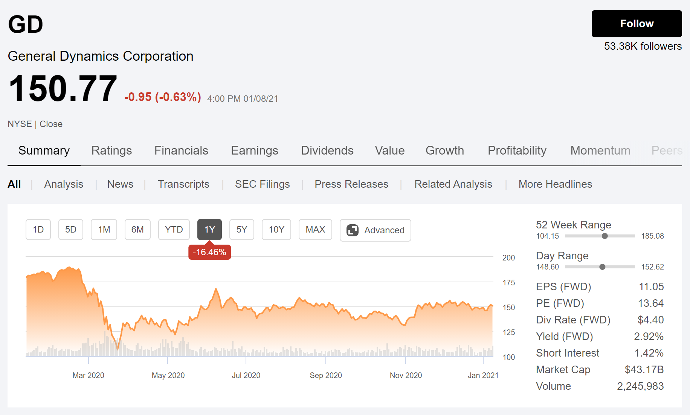Filter headlines by News
This screenshot has height=415, width=690.
click(120, 184)
